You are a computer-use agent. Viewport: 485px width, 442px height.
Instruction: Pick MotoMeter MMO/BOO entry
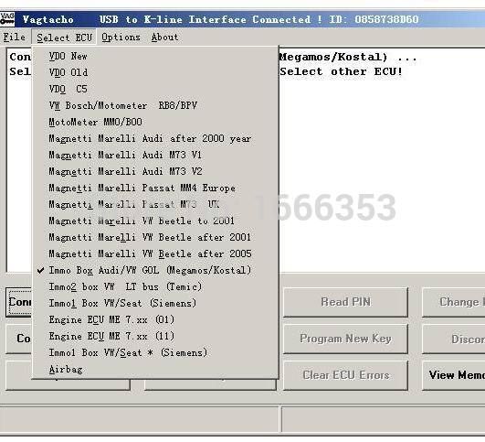pos(155,122)
